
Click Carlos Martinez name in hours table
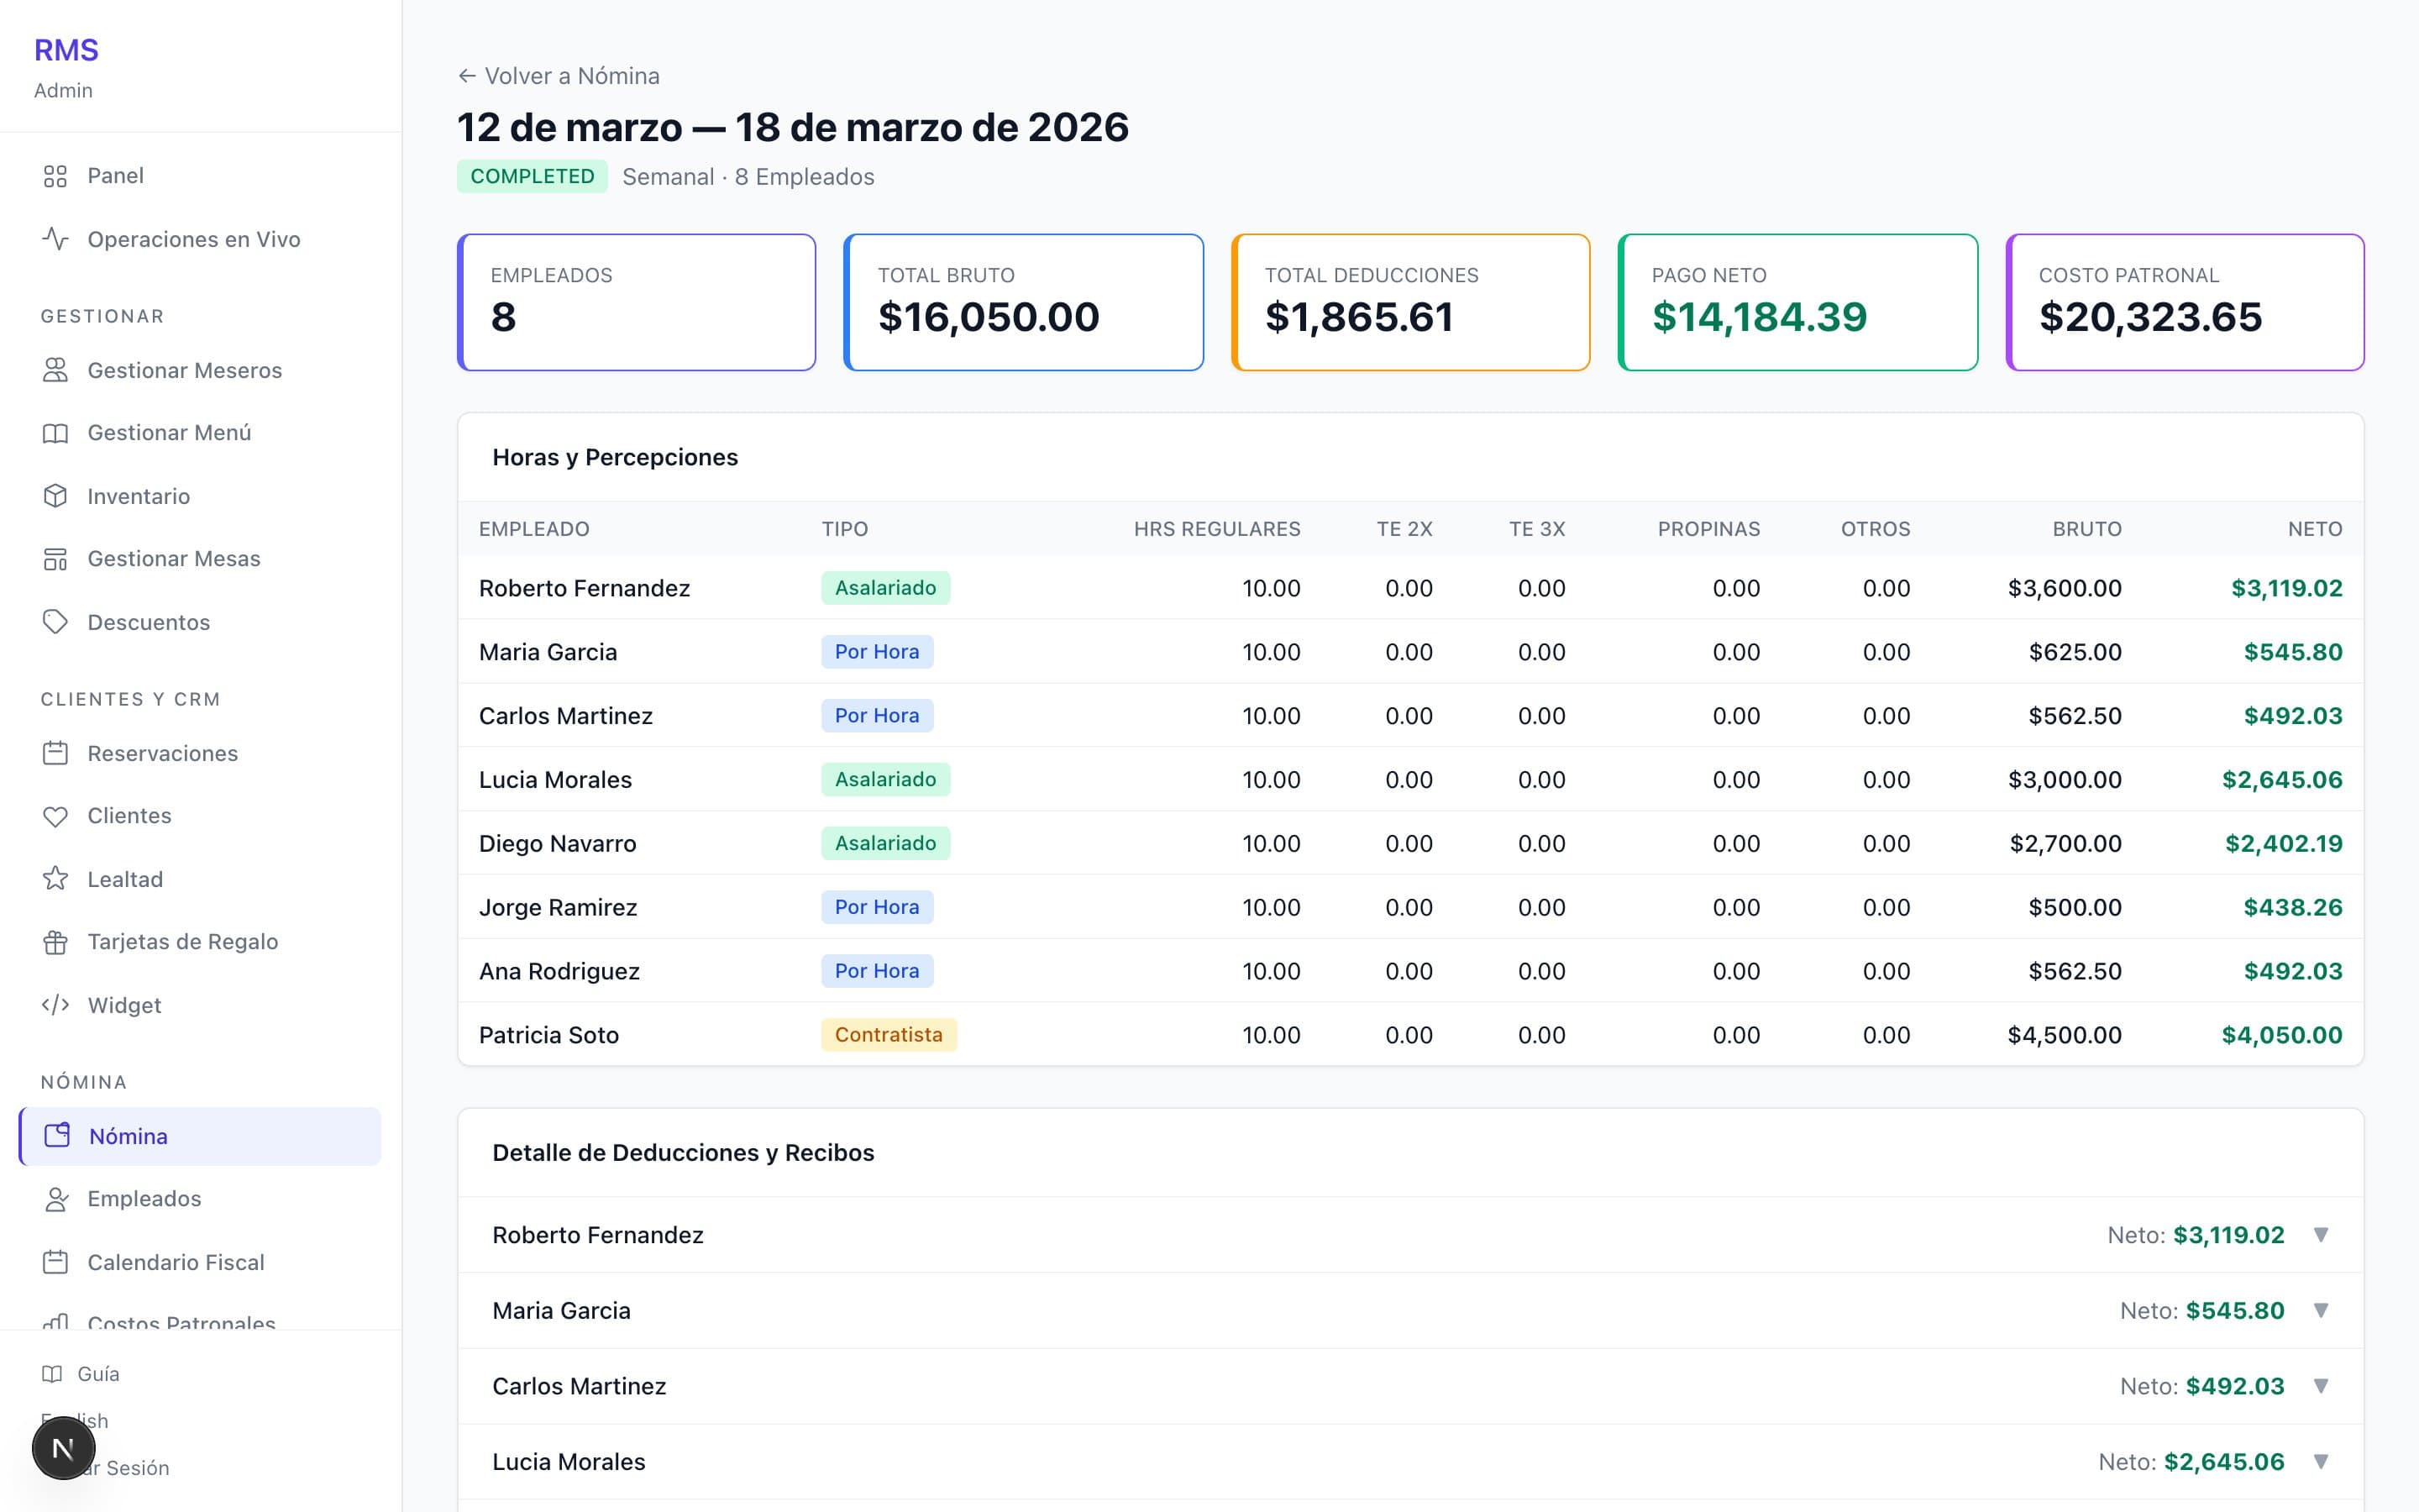click(x=566, y=716)
